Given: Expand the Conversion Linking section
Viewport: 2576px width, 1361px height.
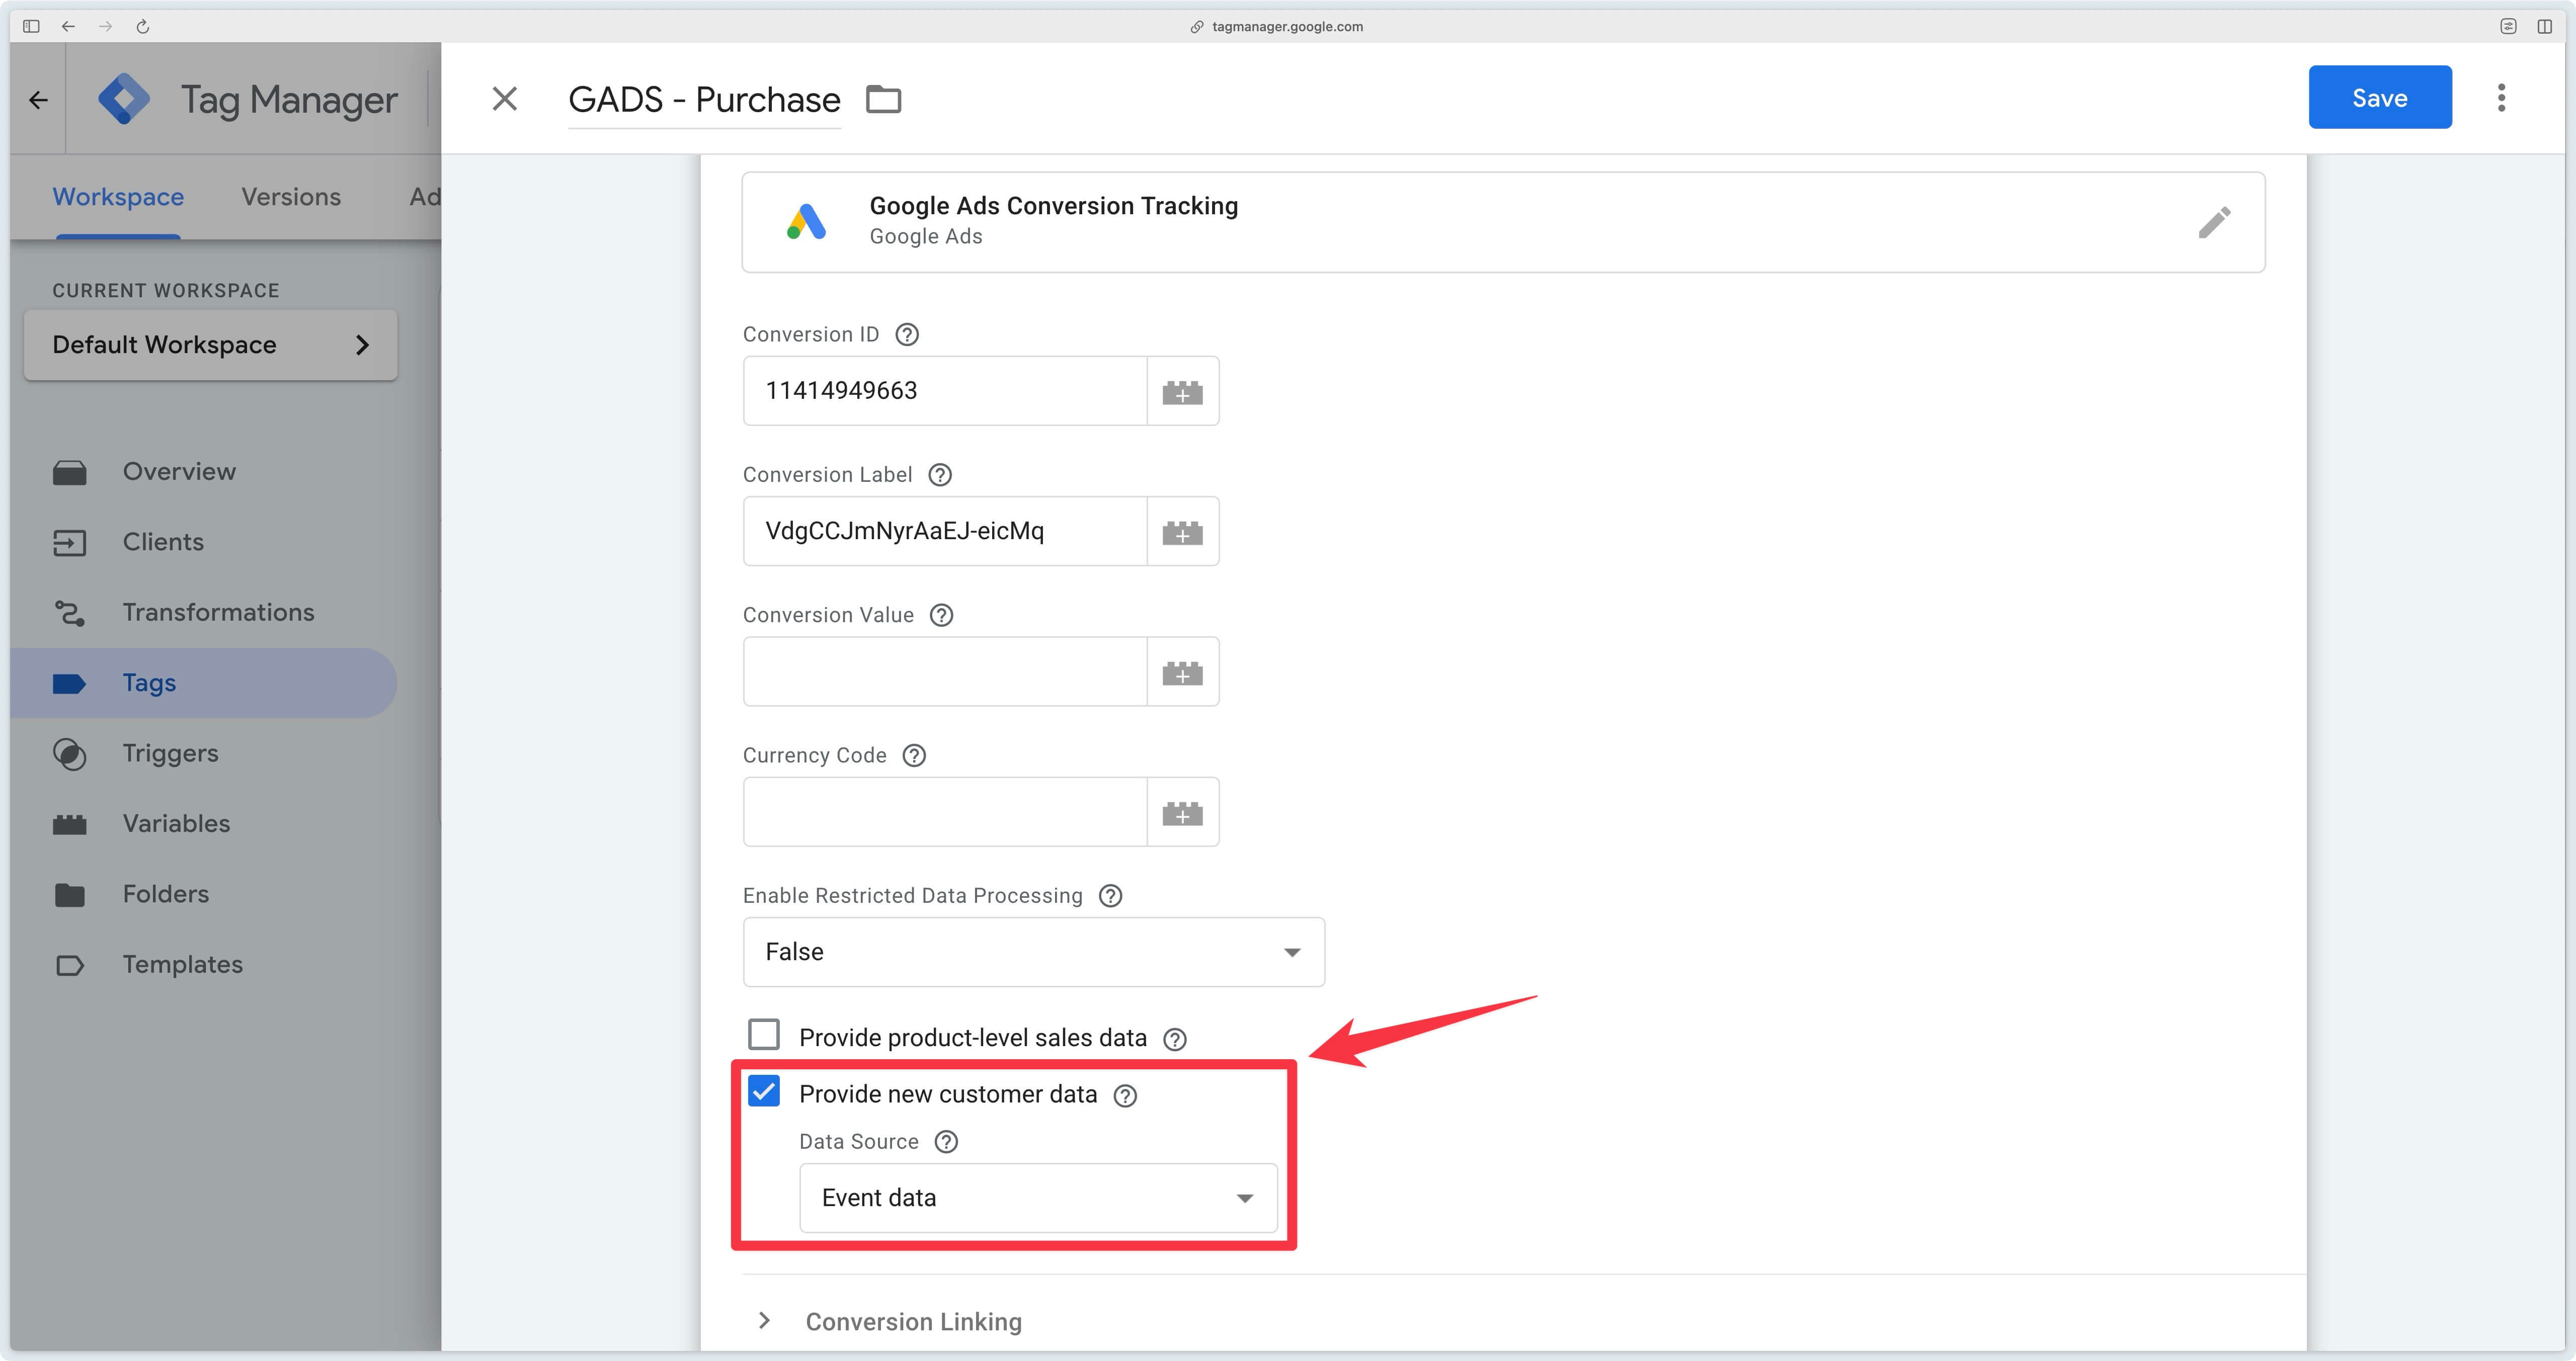Looking at the screenshot, I should click(764, 1321).
